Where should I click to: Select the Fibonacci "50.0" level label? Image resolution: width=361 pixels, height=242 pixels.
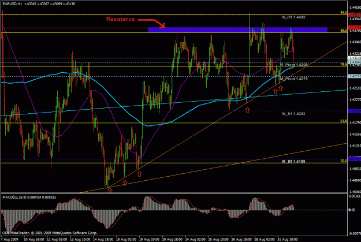(x=344, y=161)
